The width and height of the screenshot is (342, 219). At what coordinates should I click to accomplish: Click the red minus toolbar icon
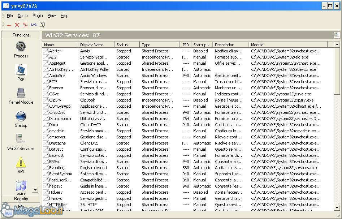coord(9,25)
